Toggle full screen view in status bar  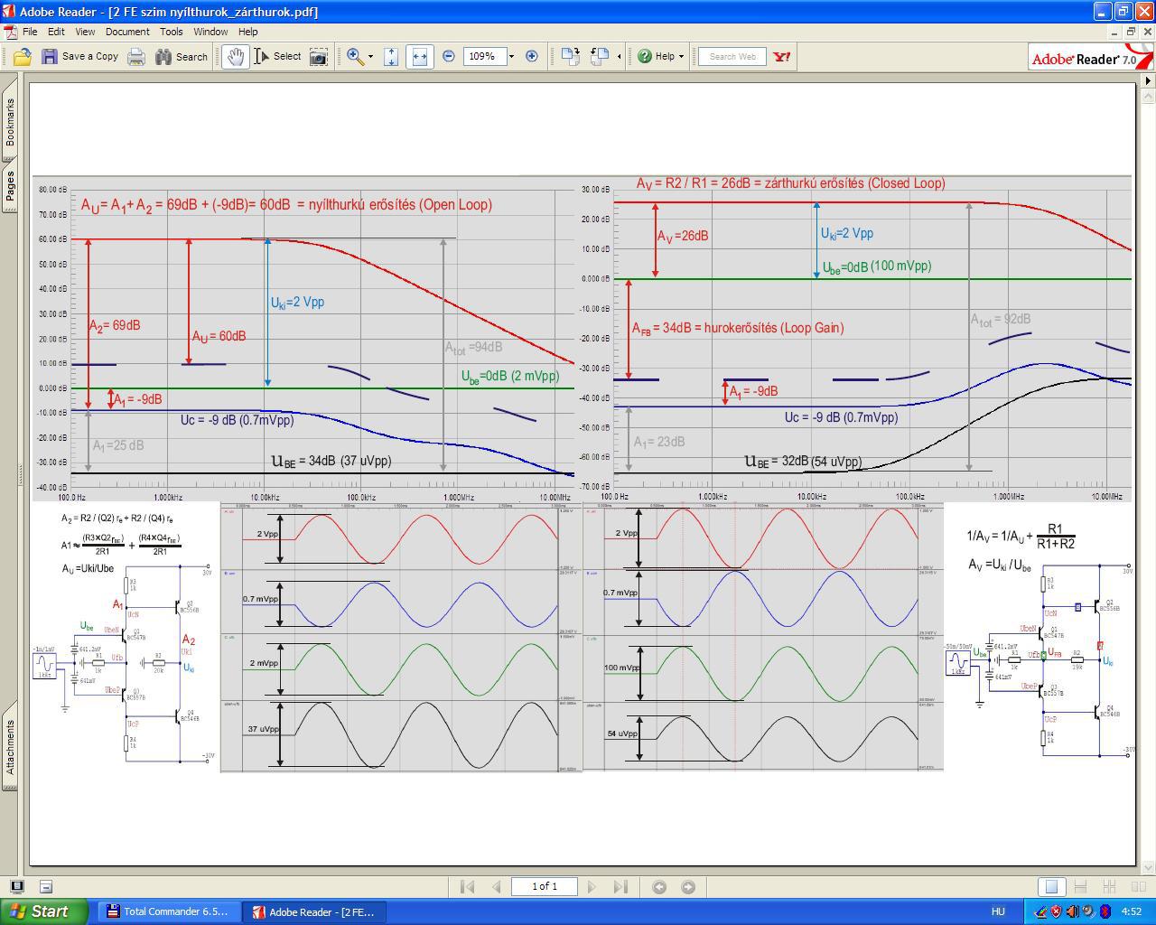click(16, 887)
